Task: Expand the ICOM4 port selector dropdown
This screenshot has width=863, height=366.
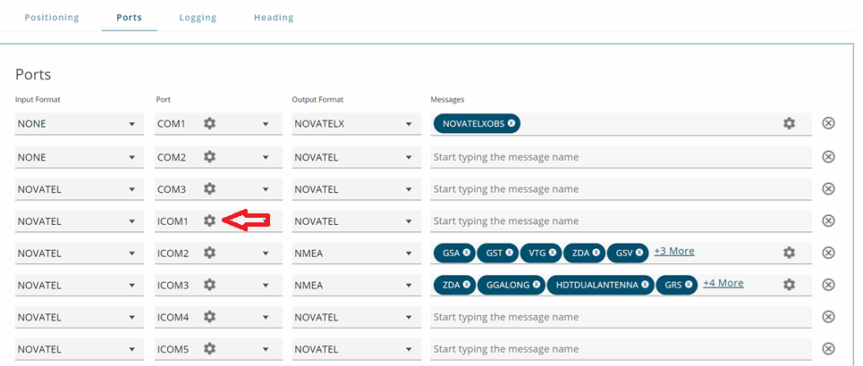Action: tap(266, 317)
